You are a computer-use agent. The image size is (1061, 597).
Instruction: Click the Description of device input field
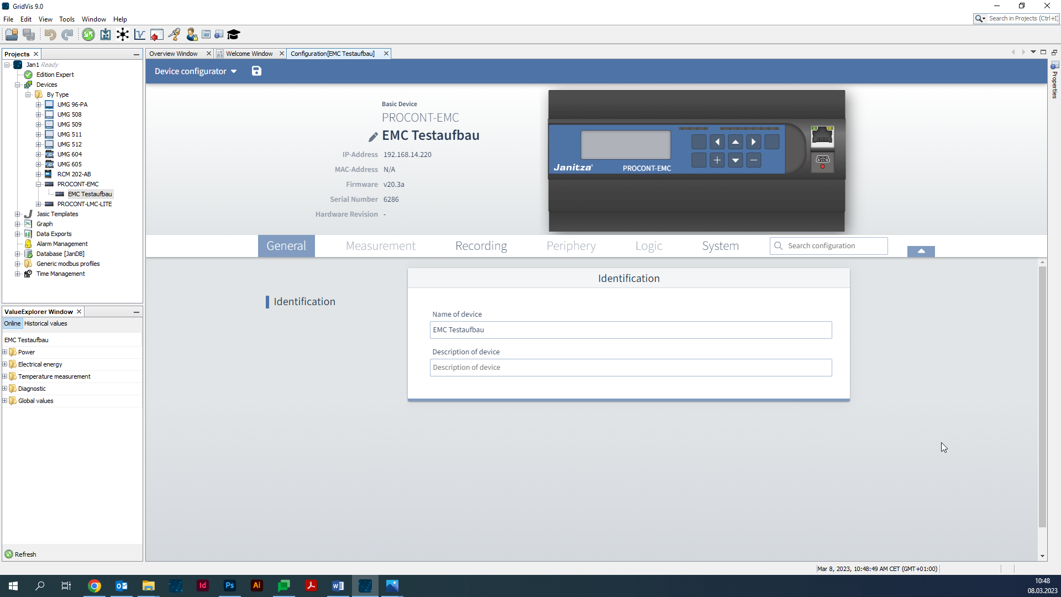click(631, 368)
